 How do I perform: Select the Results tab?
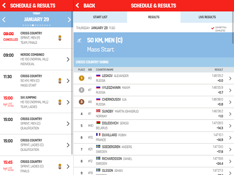point(154,17)
